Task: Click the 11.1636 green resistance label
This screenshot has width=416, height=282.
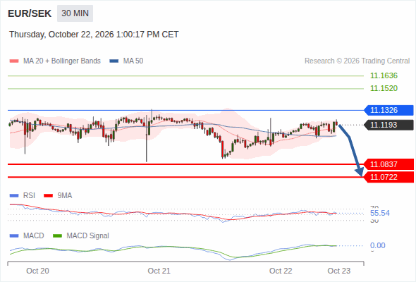Action: tap(384, 76)
